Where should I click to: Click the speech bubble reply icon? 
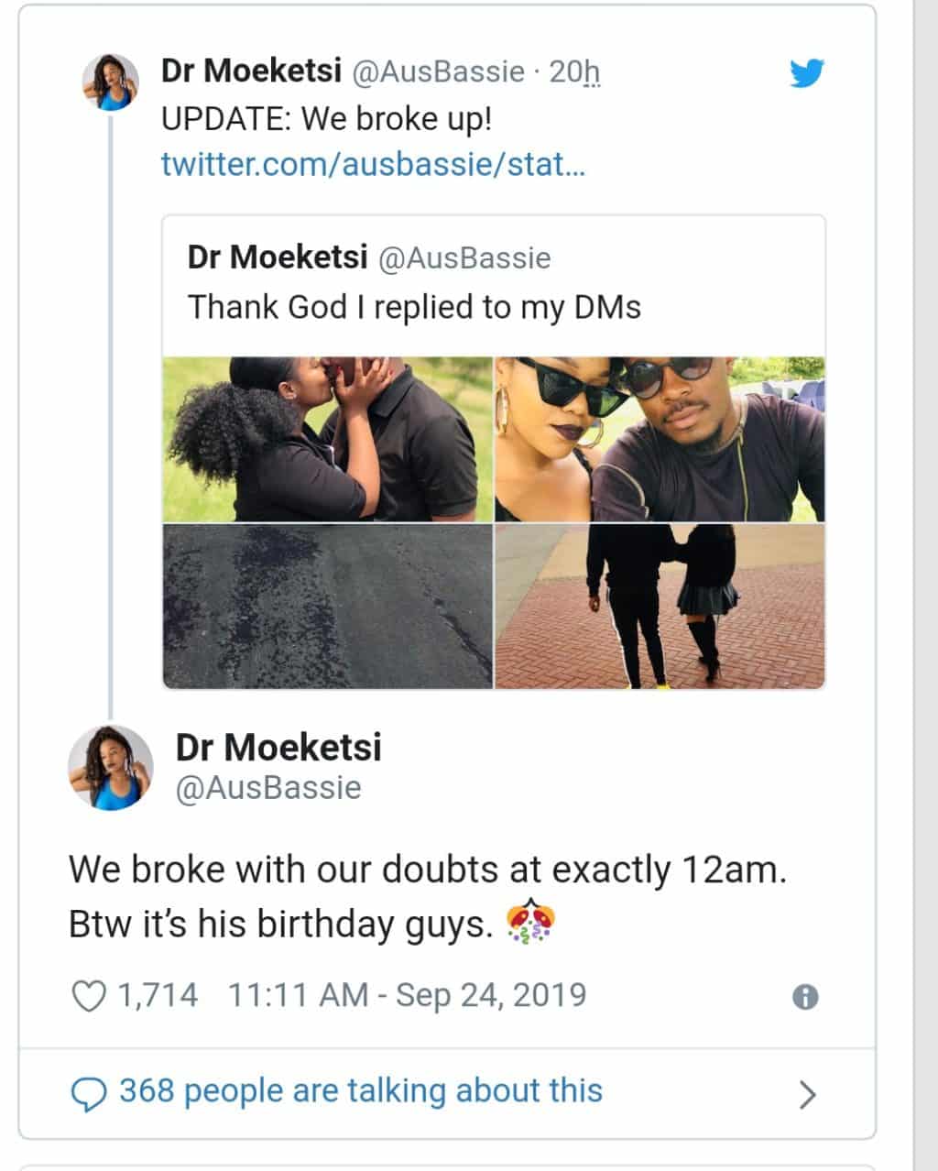[x=89, y=1093]
